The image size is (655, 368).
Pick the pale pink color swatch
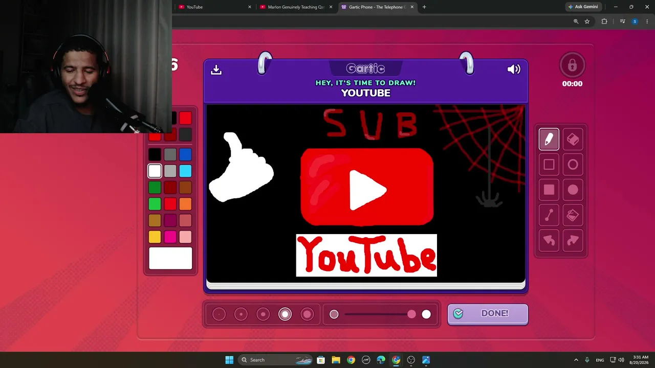(186, 237)
